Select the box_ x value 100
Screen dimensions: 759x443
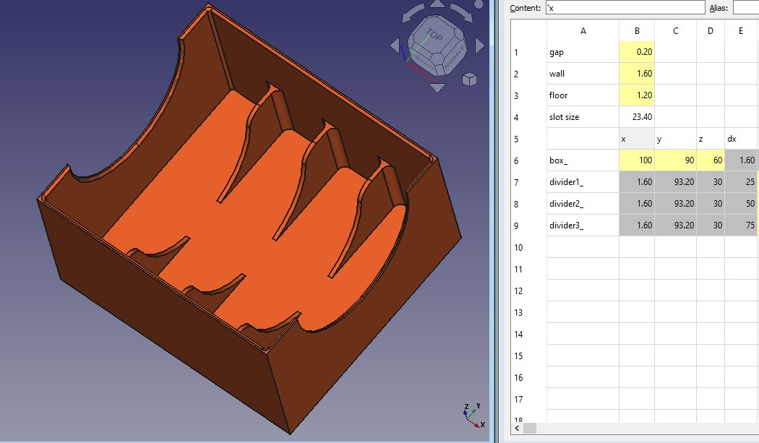coord(637,160)
